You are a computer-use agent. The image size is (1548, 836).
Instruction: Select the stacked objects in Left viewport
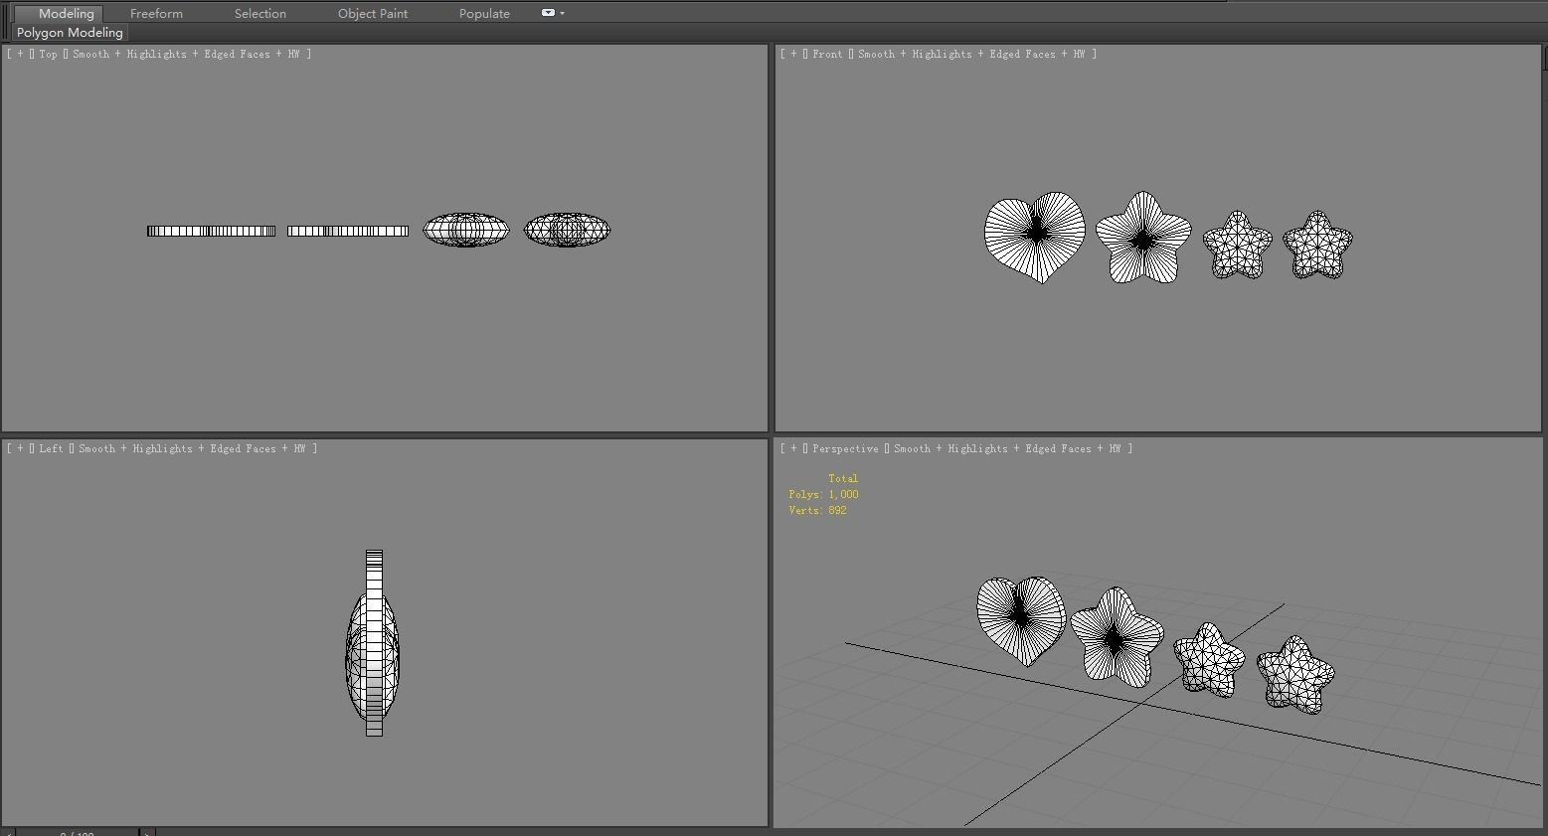(x=374, y=643)
